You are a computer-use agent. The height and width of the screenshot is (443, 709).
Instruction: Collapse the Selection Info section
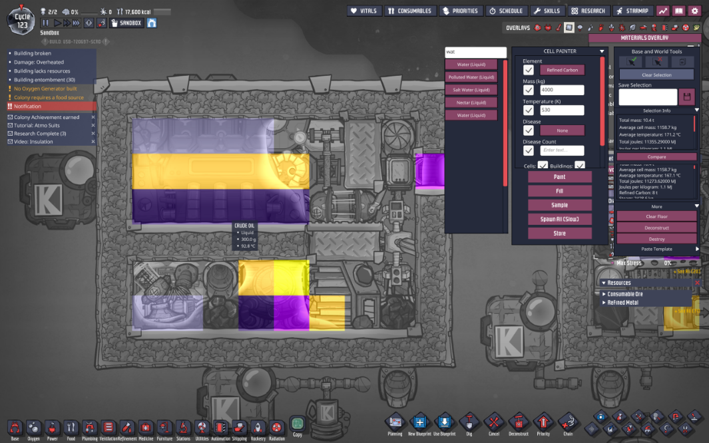(697, 110)
